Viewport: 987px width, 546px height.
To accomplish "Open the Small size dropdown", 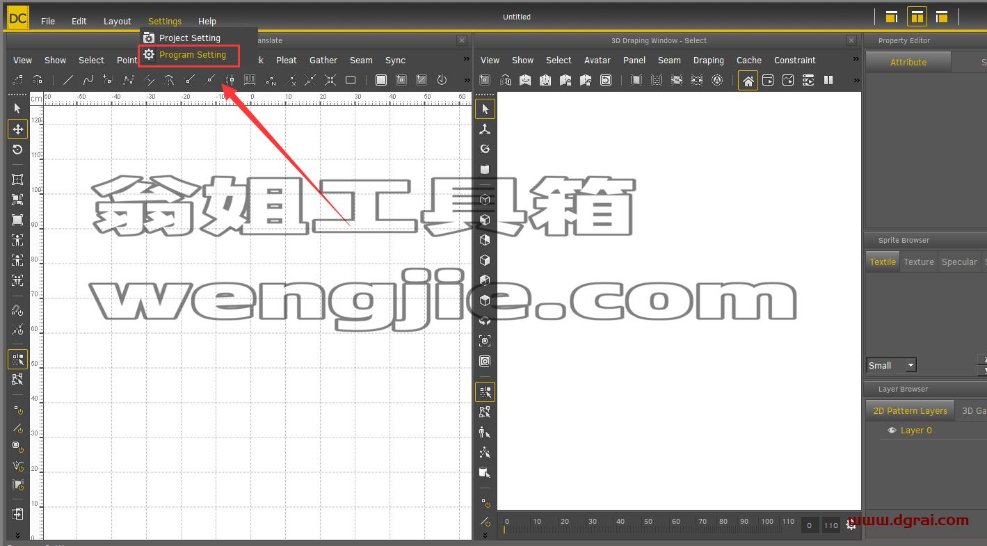I will (892, 365).
